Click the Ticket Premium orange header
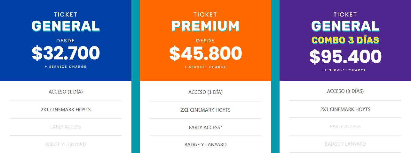The height and width of the screenshot is (153, 411). click(205, 40)
